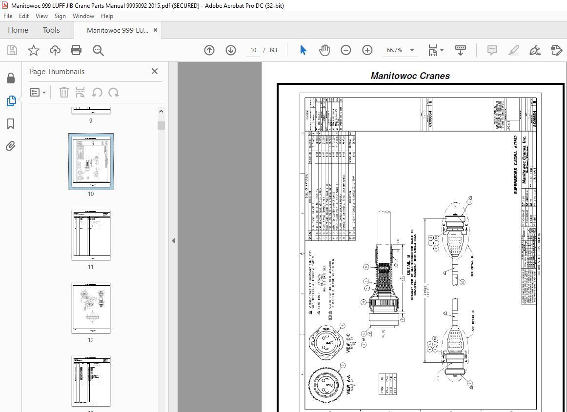567x412 pixels.
Task: Open the Window menu
Action: tap(83, 16)
